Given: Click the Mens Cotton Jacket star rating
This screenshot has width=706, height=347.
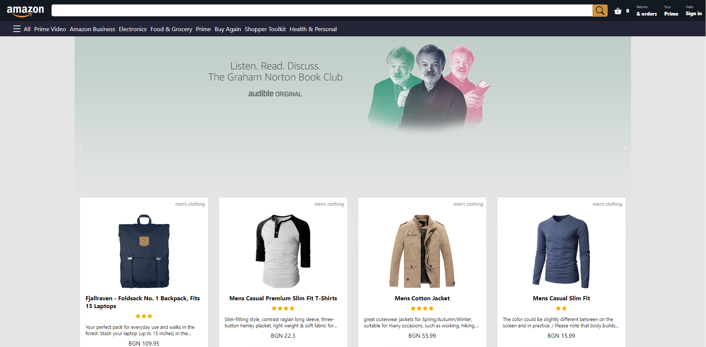Looking at the screenshot, I should click(x=422, y=308).
